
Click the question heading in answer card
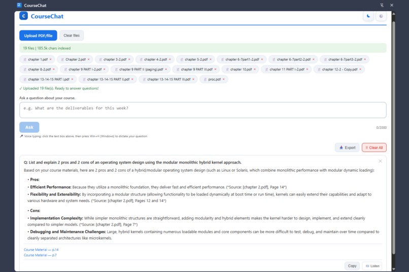click(x=132, y=163)
